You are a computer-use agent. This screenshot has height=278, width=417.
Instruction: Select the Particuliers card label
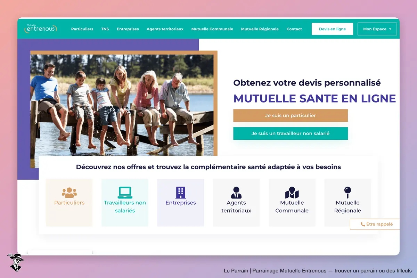pos(69,203)
